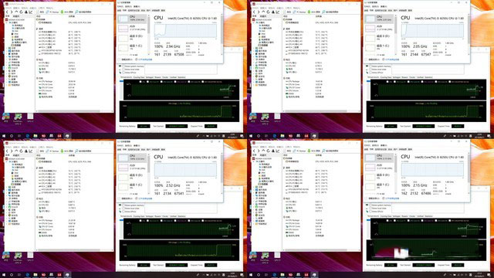
Task: Toggle first temperature graph checkbox, 2.94 GHz screenshot
Action: click(140, 82)
